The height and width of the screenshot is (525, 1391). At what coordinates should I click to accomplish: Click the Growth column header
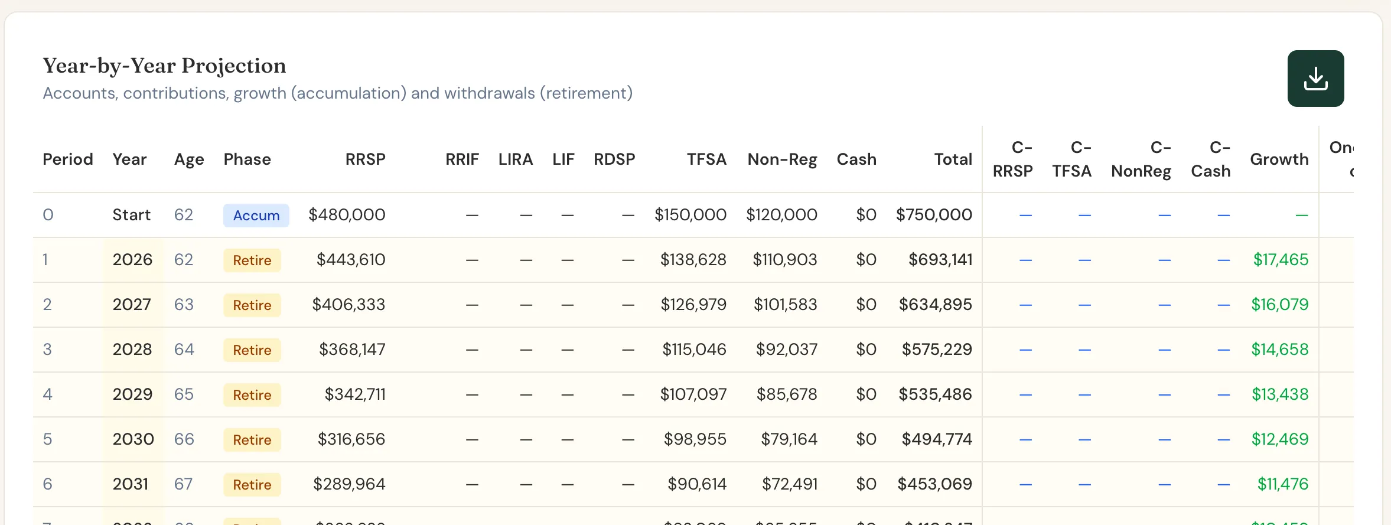point(1279,159)
